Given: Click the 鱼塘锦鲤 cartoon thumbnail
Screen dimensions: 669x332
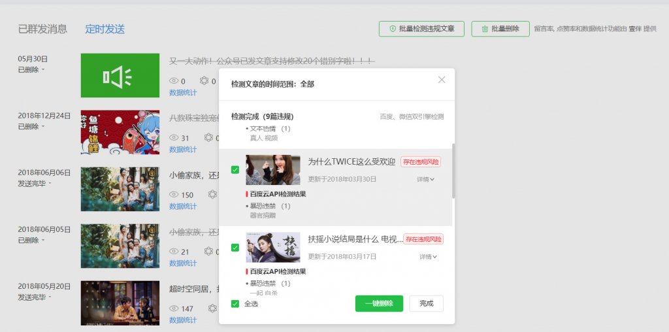Looking at the screenshot, I should 120,132.
